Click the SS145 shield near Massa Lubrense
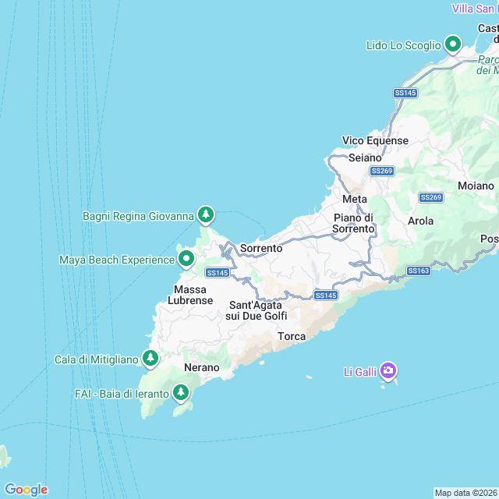This screenshot has height=499, width=499. pos(218,273)
